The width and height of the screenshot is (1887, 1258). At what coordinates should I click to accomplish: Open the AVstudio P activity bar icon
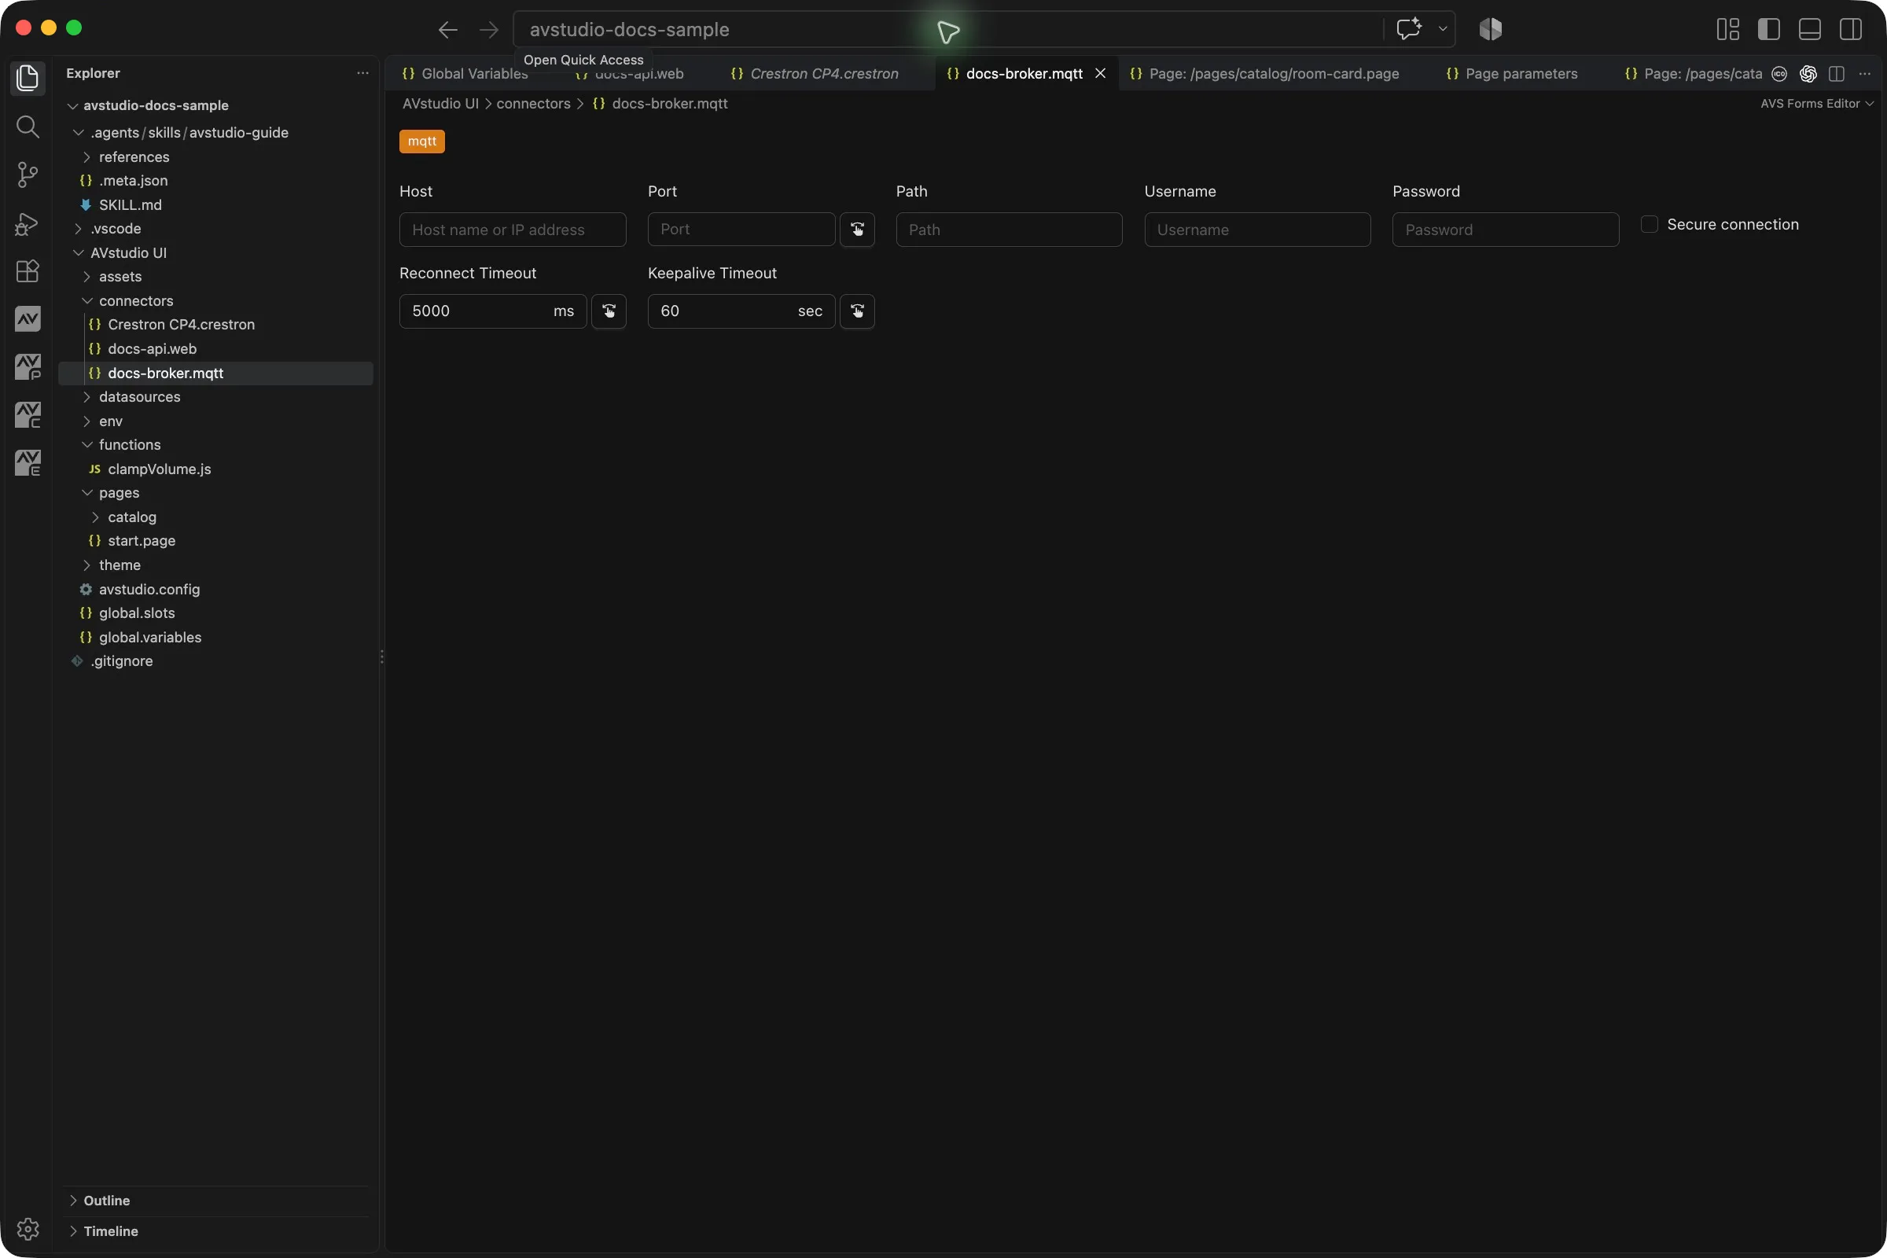pyautogui.click(x=28, y=366)
